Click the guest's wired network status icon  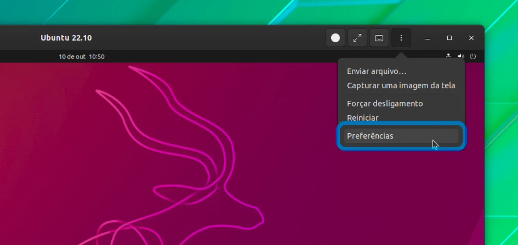click(448, 56)
